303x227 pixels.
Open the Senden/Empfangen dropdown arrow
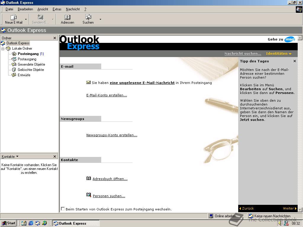(53, 19)
